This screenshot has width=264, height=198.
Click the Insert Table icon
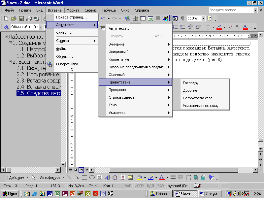coord(143,18)
